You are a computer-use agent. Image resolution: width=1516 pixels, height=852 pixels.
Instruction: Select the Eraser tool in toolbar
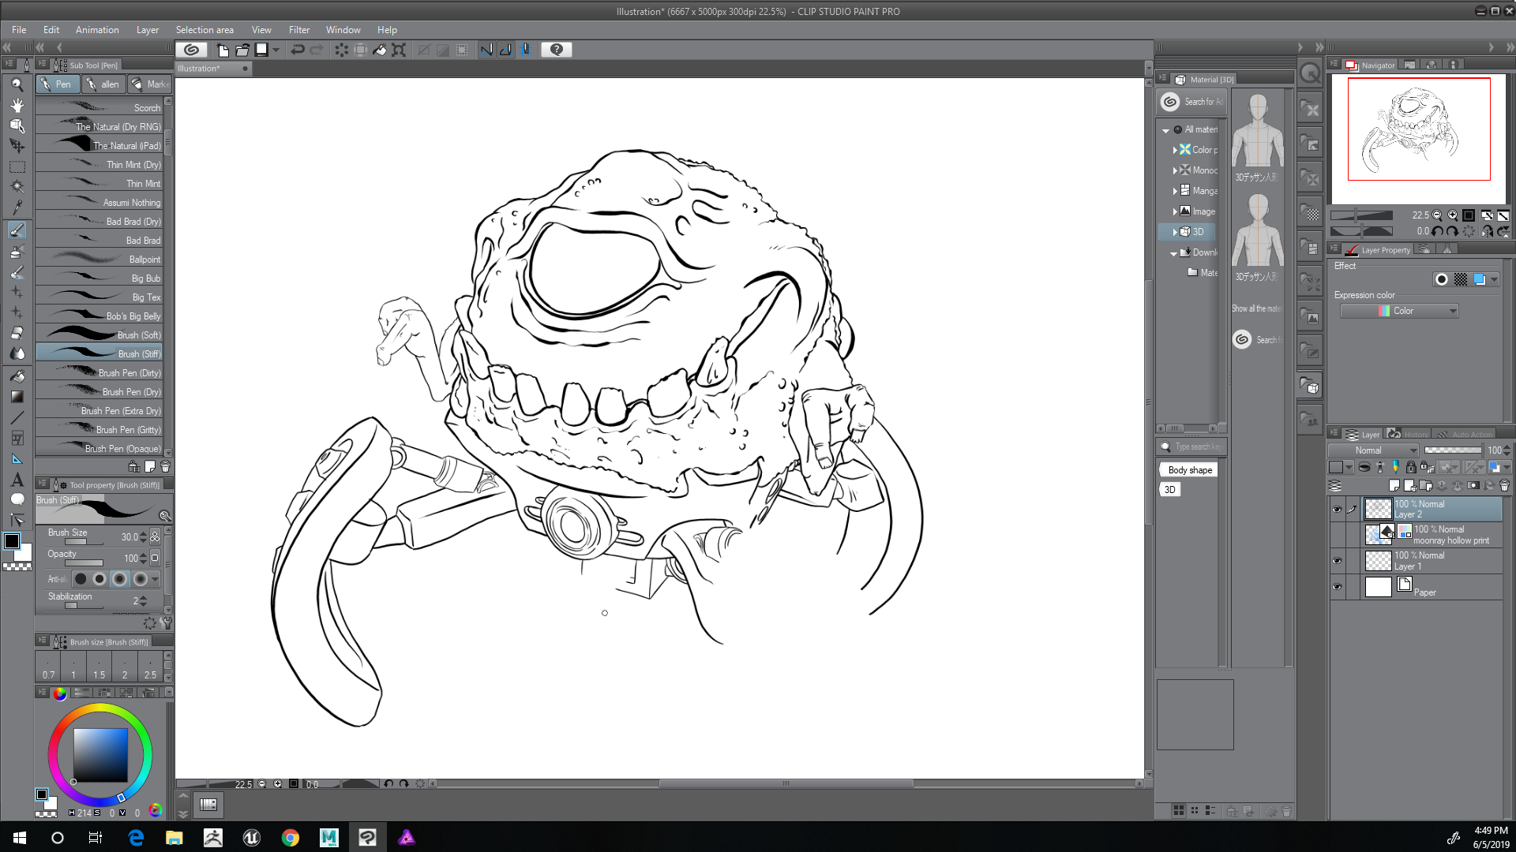point(17,333)
